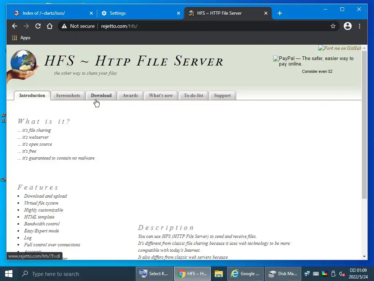Viewport: 374px width, 281px height.
Task: Open the Chrome profile avatar icon
Action: click(348, 26)
